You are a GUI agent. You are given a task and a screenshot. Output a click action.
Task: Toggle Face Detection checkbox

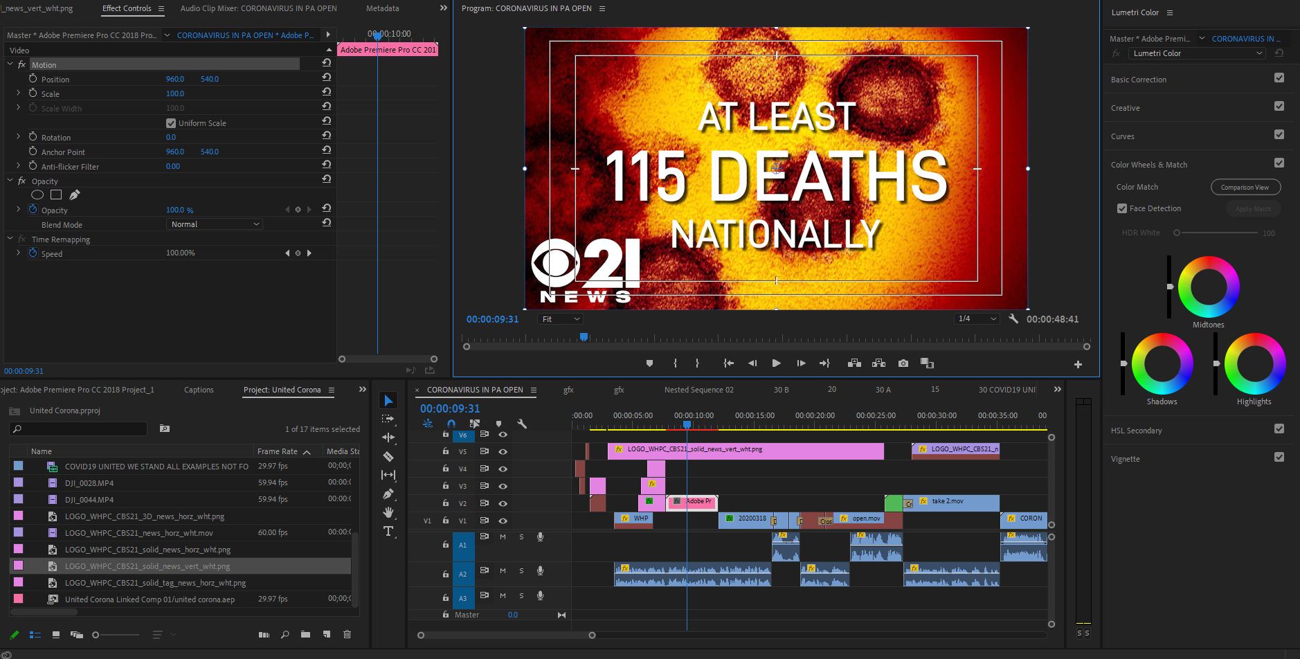(x=1122, y=208)
